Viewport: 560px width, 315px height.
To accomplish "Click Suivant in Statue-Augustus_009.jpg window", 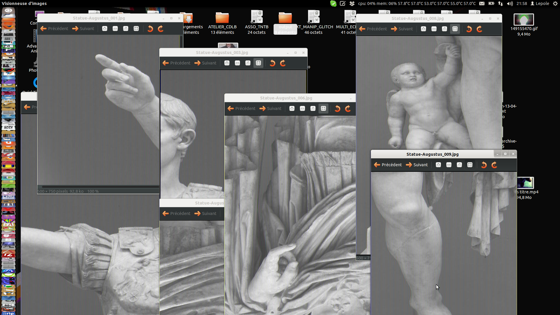I will 417,165.
